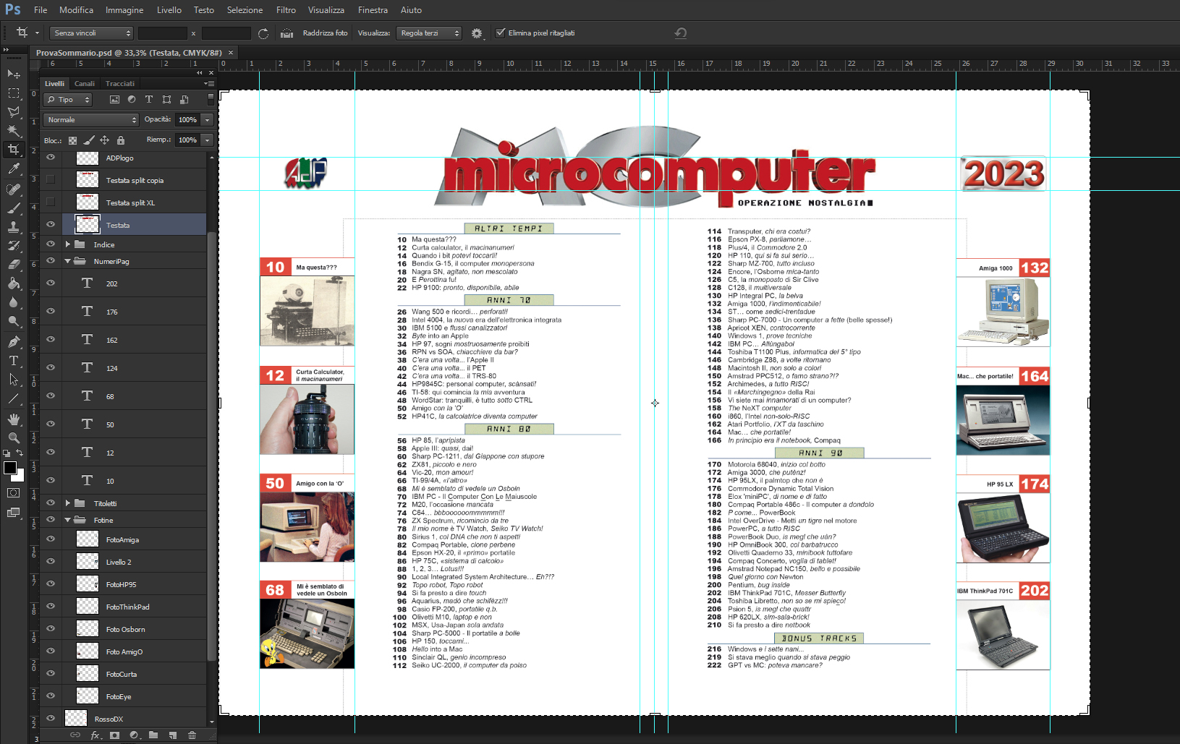The height and width of the screenshot is (744, 1180).
Task: Select the Polygonal Lasso tool
Action: point(14,112)
